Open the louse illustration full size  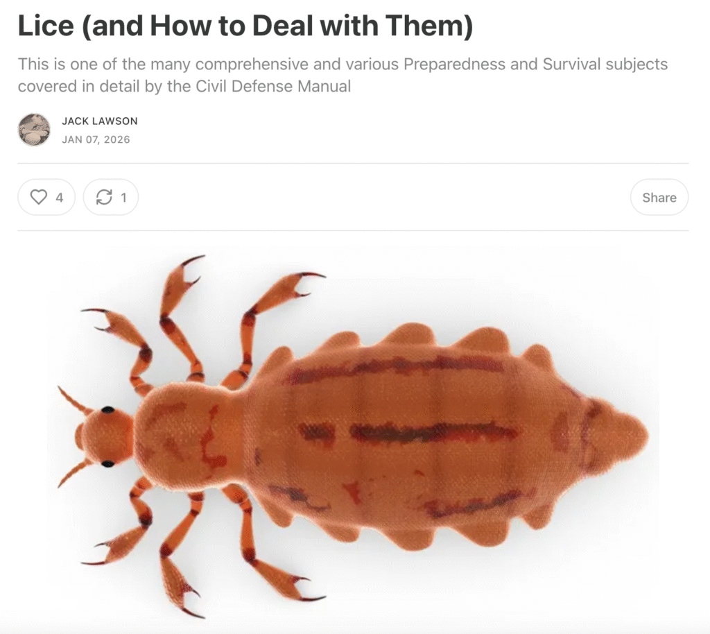pos(353,434)
